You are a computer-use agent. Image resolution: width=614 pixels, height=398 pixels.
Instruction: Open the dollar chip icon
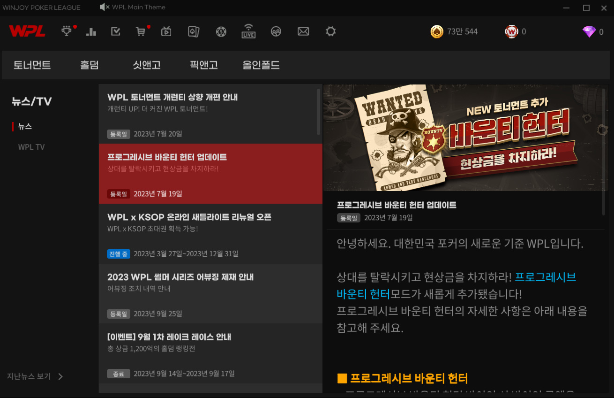pos(221,31)
